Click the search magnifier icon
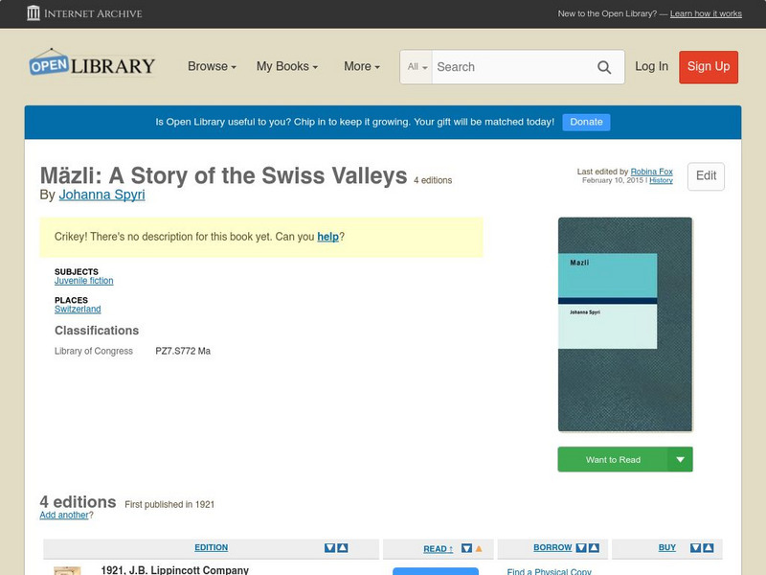Screen dimensions: 766x575 coord(604,67)
